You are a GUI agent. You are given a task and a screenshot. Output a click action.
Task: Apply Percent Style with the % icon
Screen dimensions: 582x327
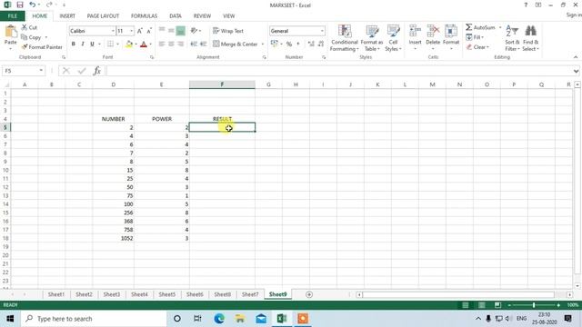tap(289, 45)
